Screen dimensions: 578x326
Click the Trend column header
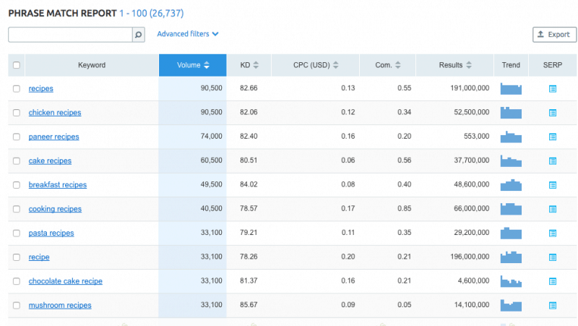(x=511, y=65)
